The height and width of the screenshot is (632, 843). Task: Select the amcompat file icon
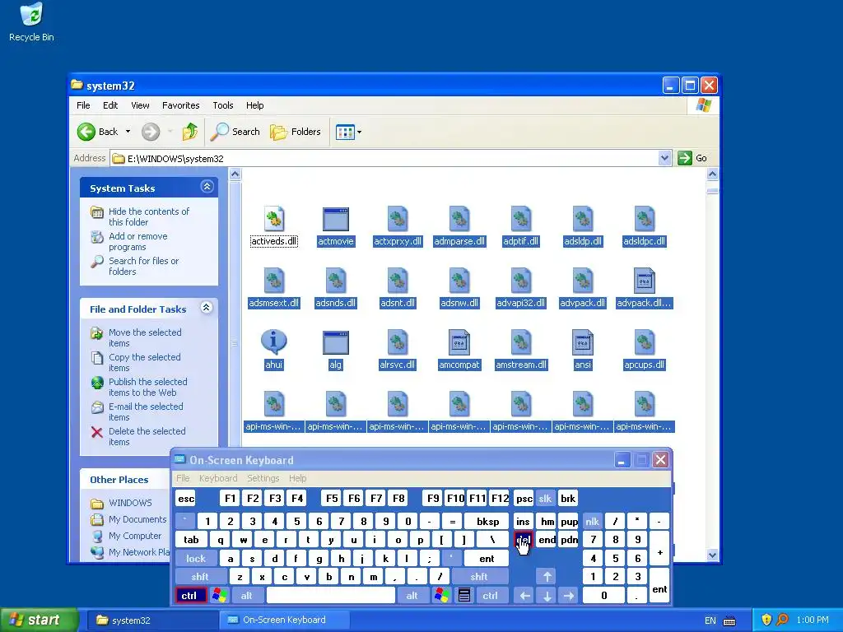tap(459, 342)
